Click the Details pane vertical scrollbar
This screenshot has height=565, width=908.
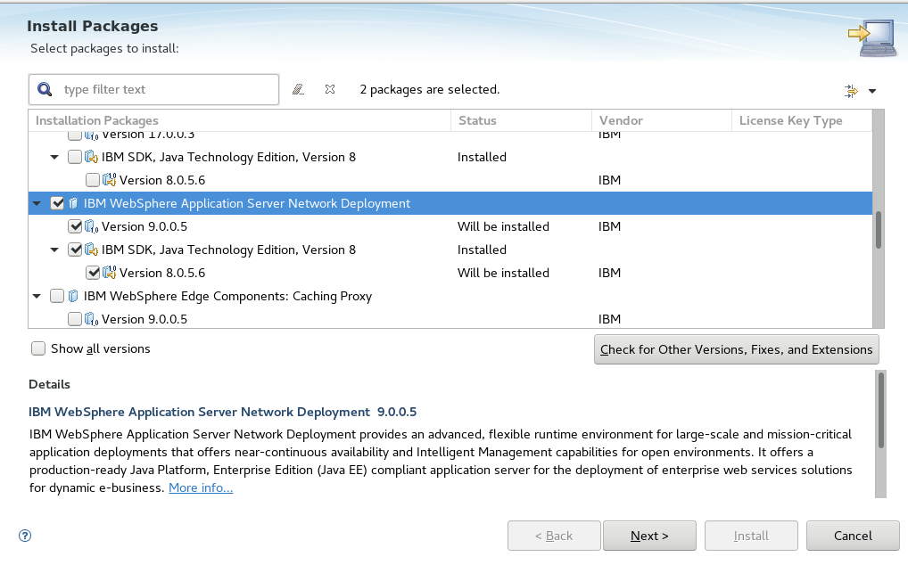(880, 434)
